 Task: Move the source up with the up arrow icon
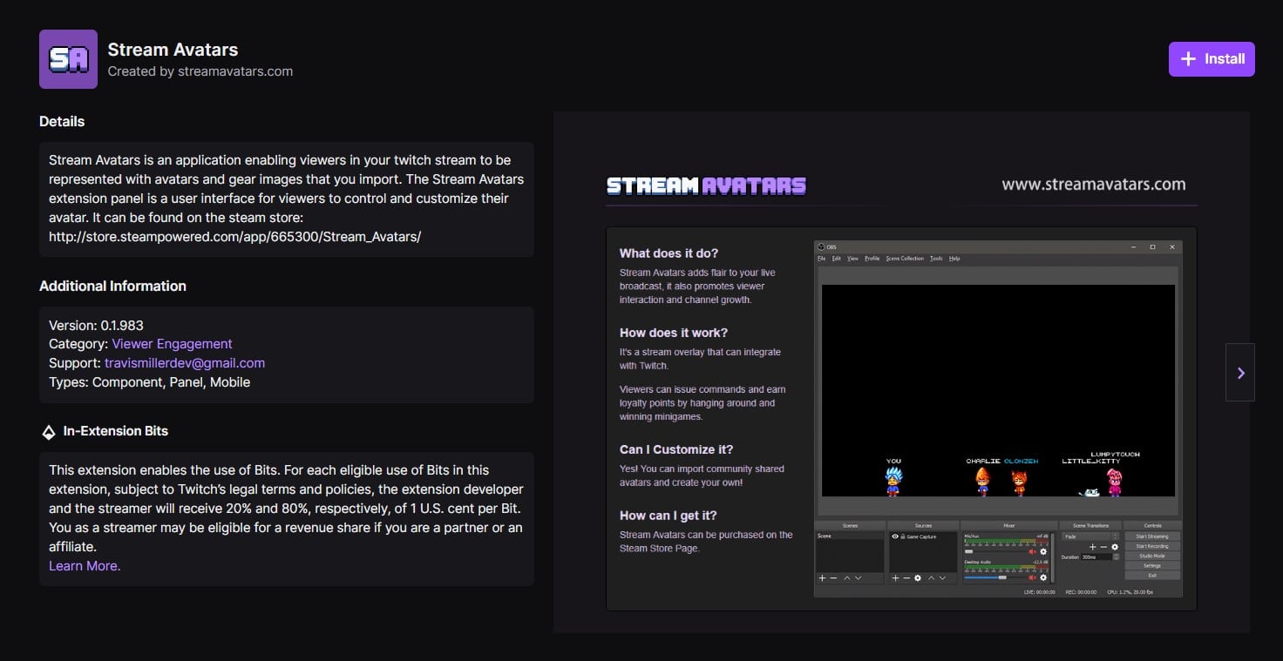click(x=931, y=577)
